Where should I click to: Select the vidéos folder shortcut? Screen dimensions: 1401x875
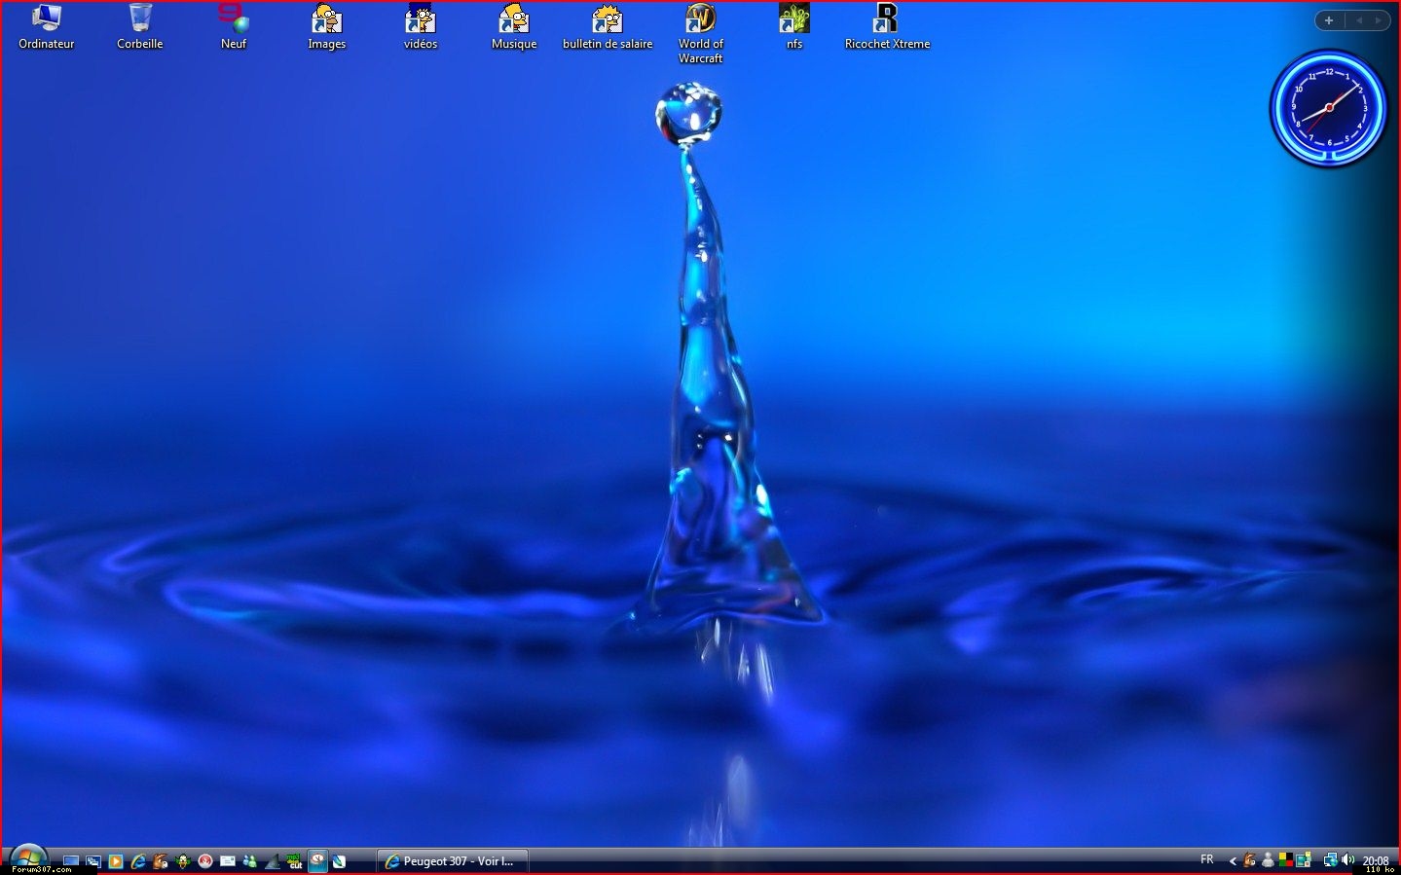[x=420, y=19]
